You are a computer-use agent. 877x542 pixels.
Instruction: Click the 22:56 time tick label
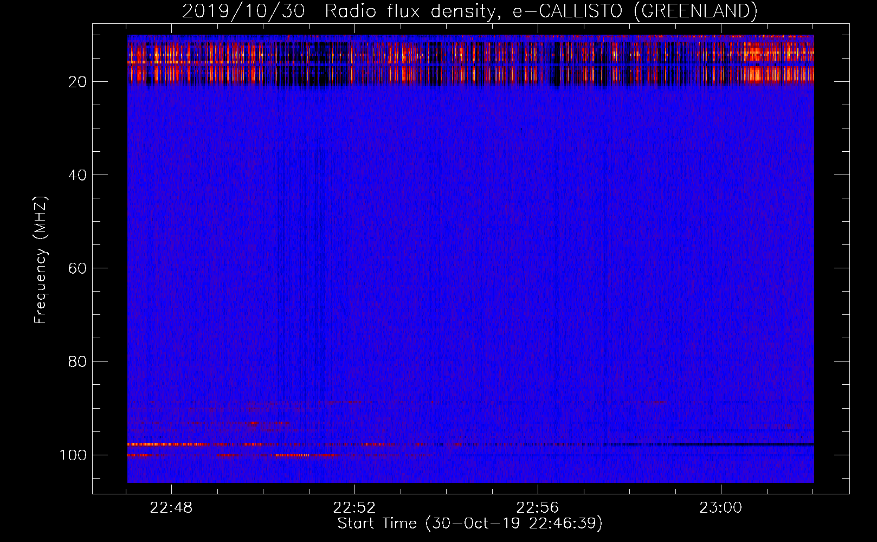[538, 508]
